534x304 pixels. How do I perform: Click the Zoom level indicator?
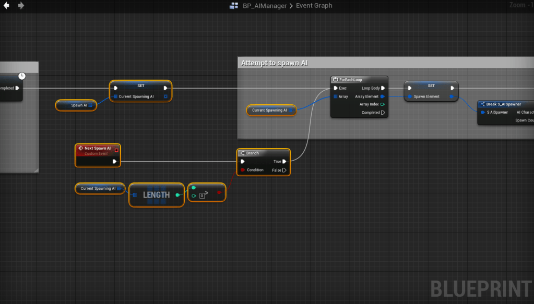tap(520, 5)
